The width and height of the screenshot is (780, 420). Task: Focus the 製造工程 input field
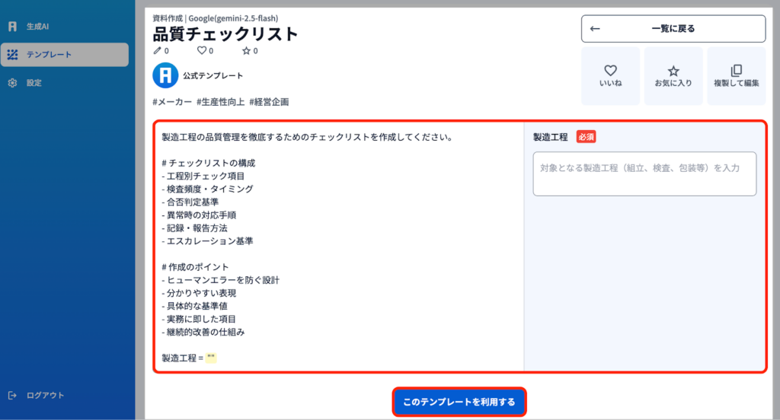pos(644,174)
